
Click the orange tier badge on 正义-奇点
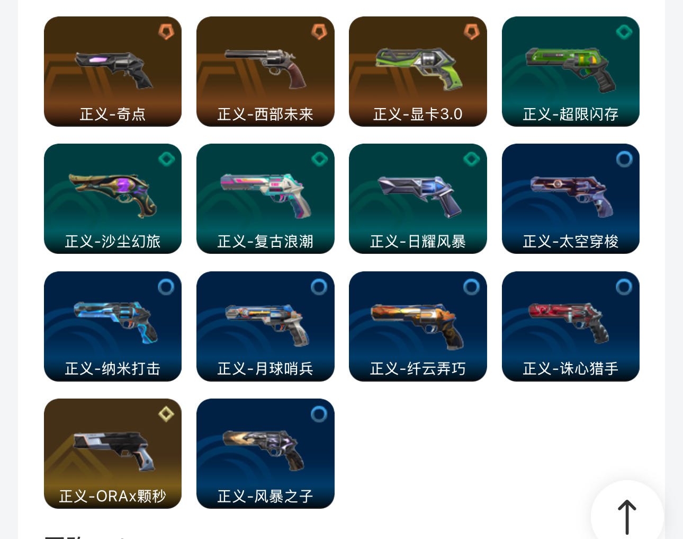click(166, 32)
